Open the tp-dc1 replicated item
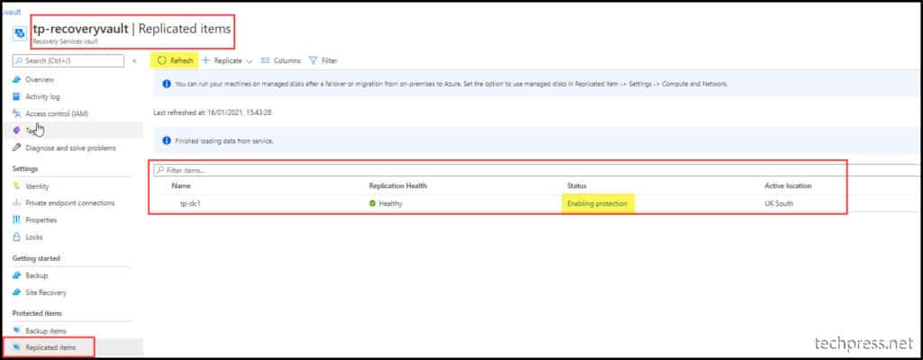The image size is (923, 360). 191,203
